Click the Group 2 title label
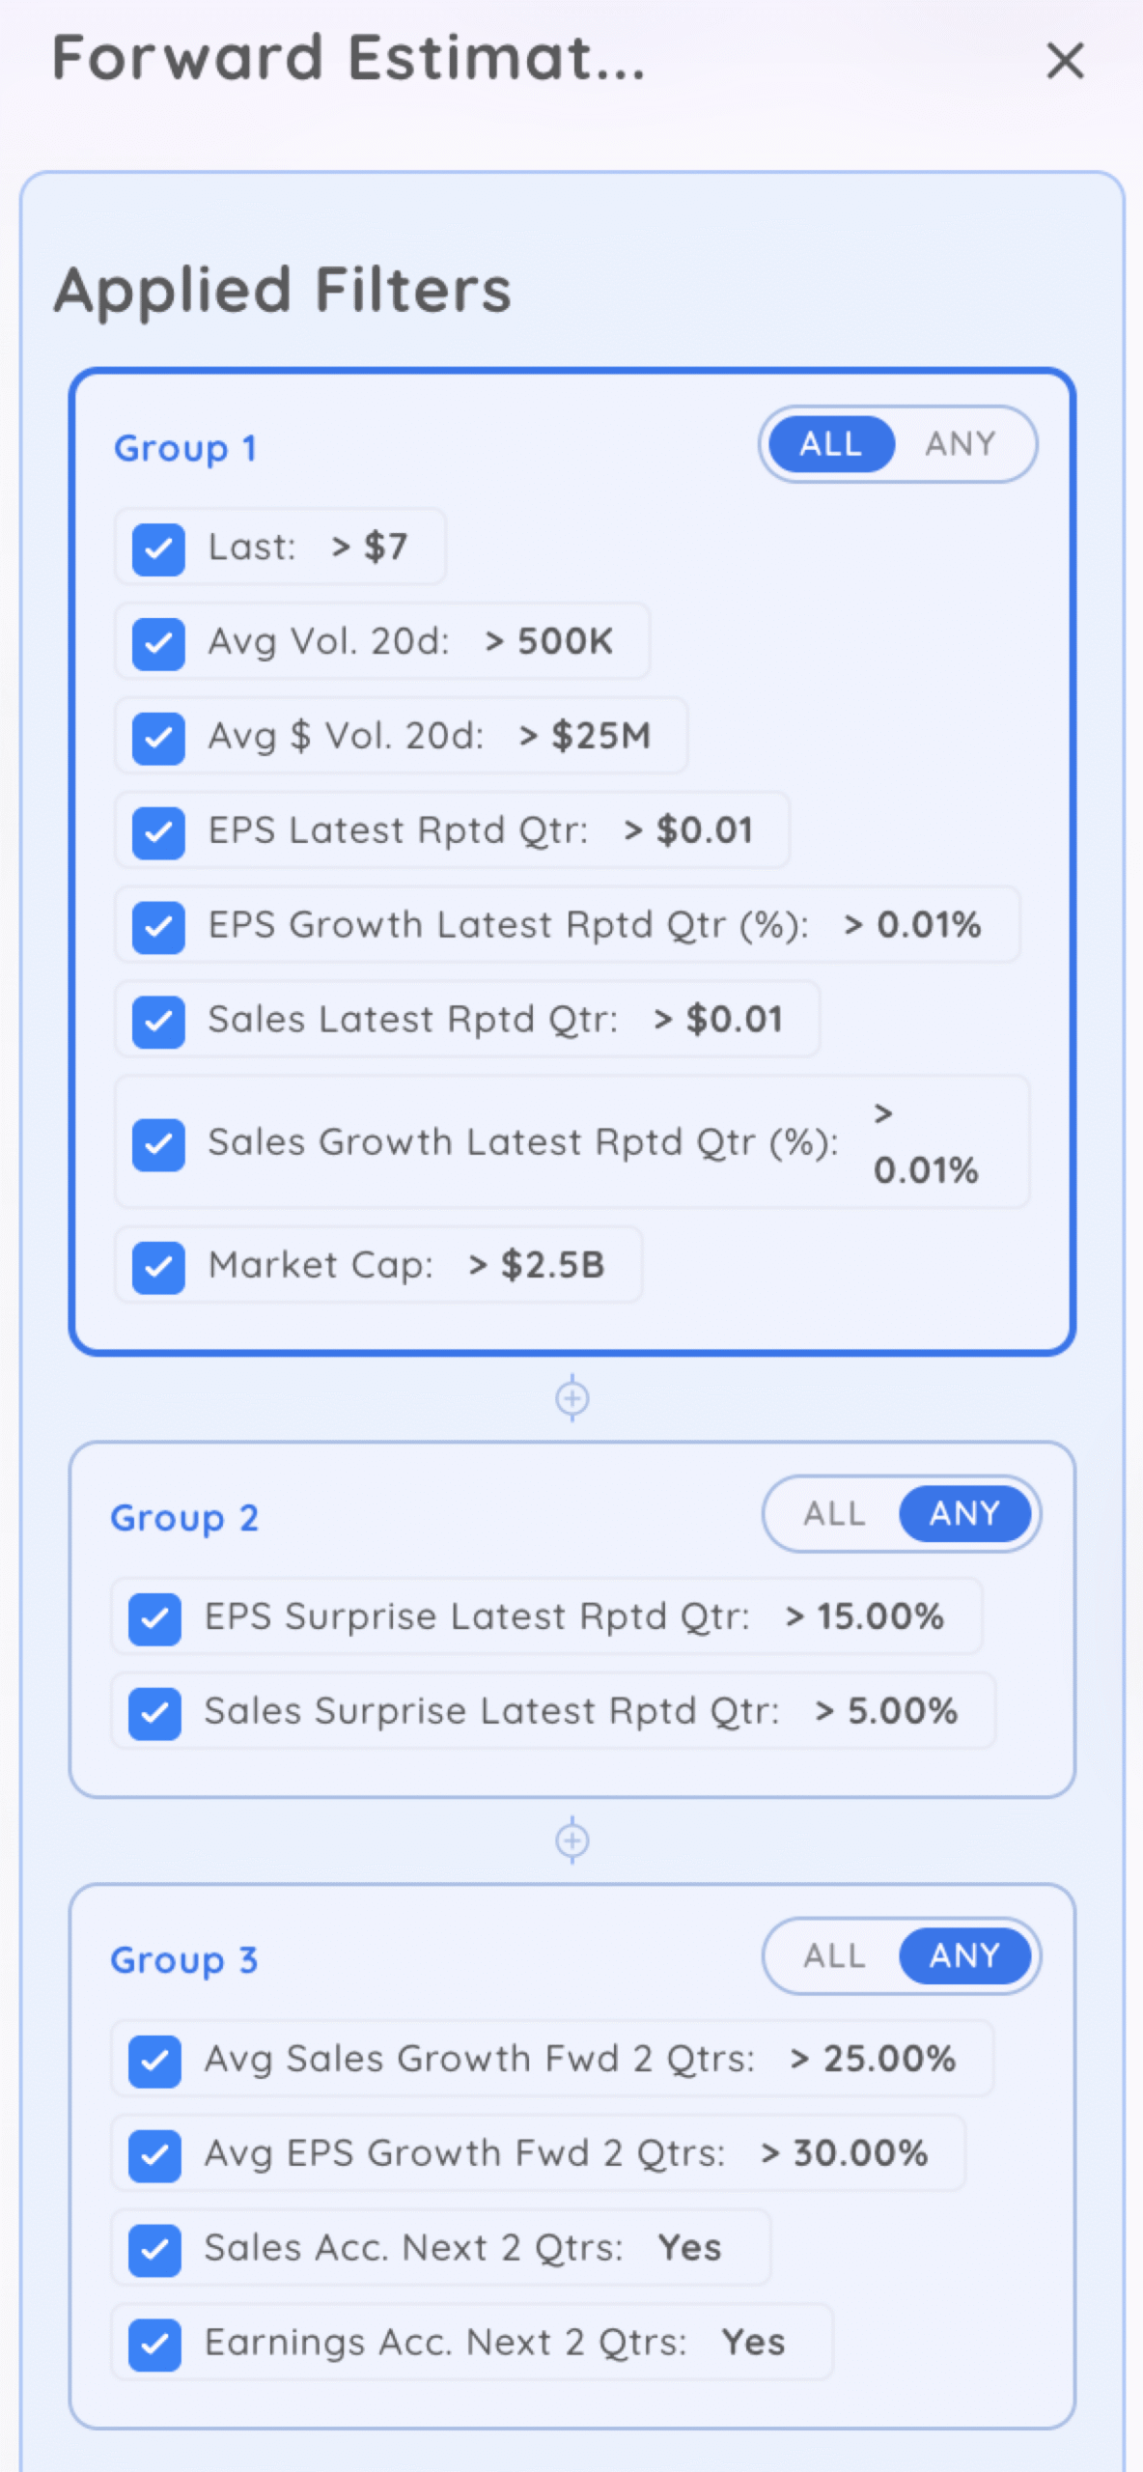The image size is (1143, 2472). [x=183, y=1519]
